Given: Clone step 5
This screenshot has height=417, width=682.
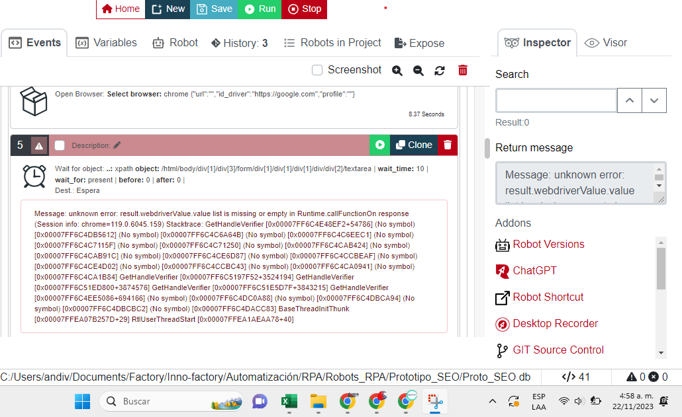Looking at the screenshot, I should pyautogui.click(x=414, y=145).
